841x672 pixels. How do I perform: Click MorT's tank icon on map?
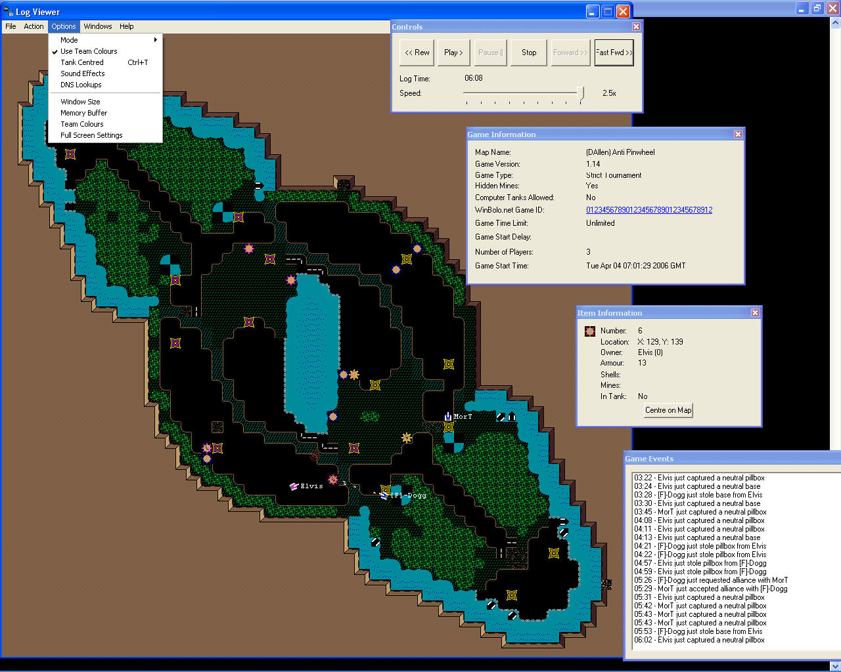[448, 416]
